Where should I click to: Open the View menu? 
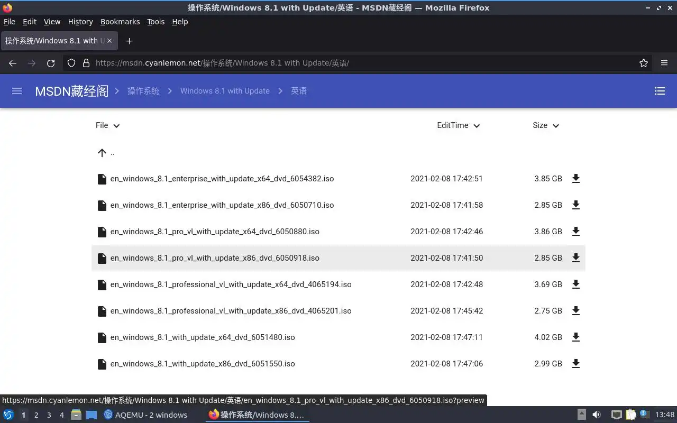(52, 22)
